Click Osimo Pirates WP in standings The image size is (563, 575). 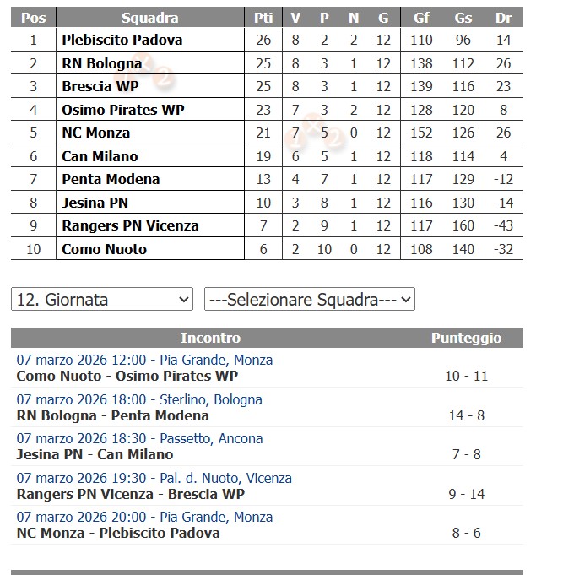[x=122, y=110]
